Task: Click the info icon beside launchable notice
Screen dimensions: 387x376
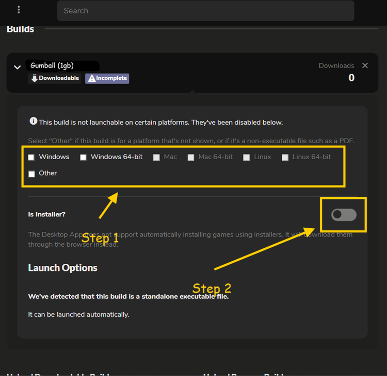Action: (34, 121)
